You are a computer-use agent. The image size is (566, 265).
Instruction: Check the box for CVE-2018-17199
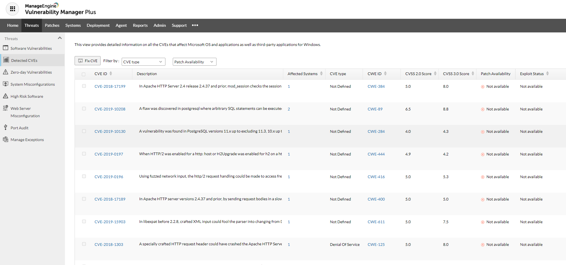(84, 86)
